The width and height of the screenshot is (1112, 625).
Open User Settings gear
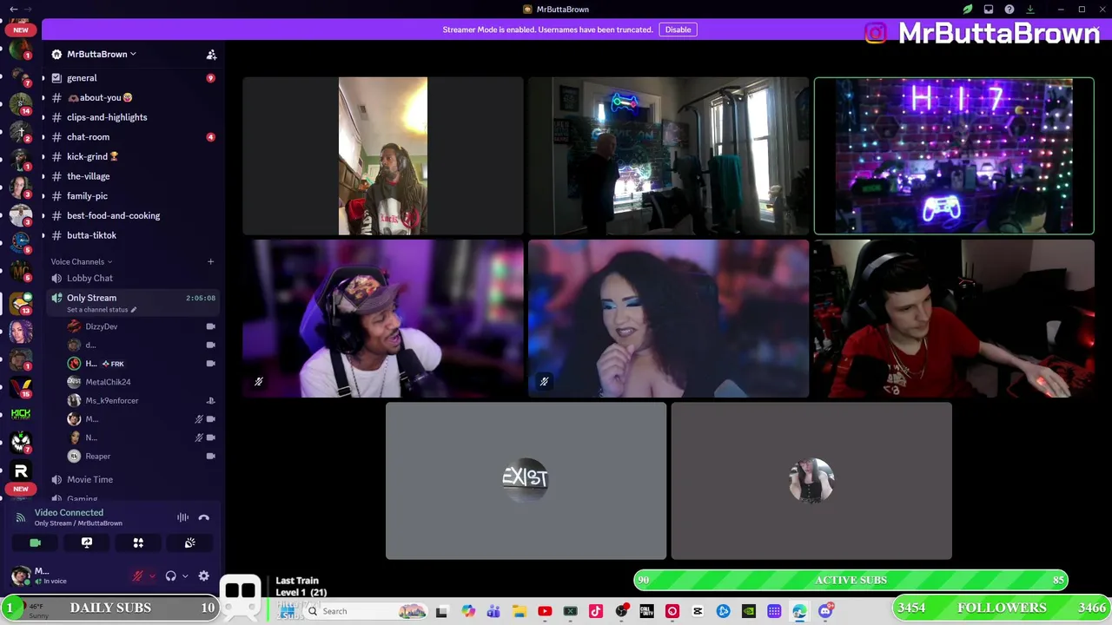tap(203, 576)
